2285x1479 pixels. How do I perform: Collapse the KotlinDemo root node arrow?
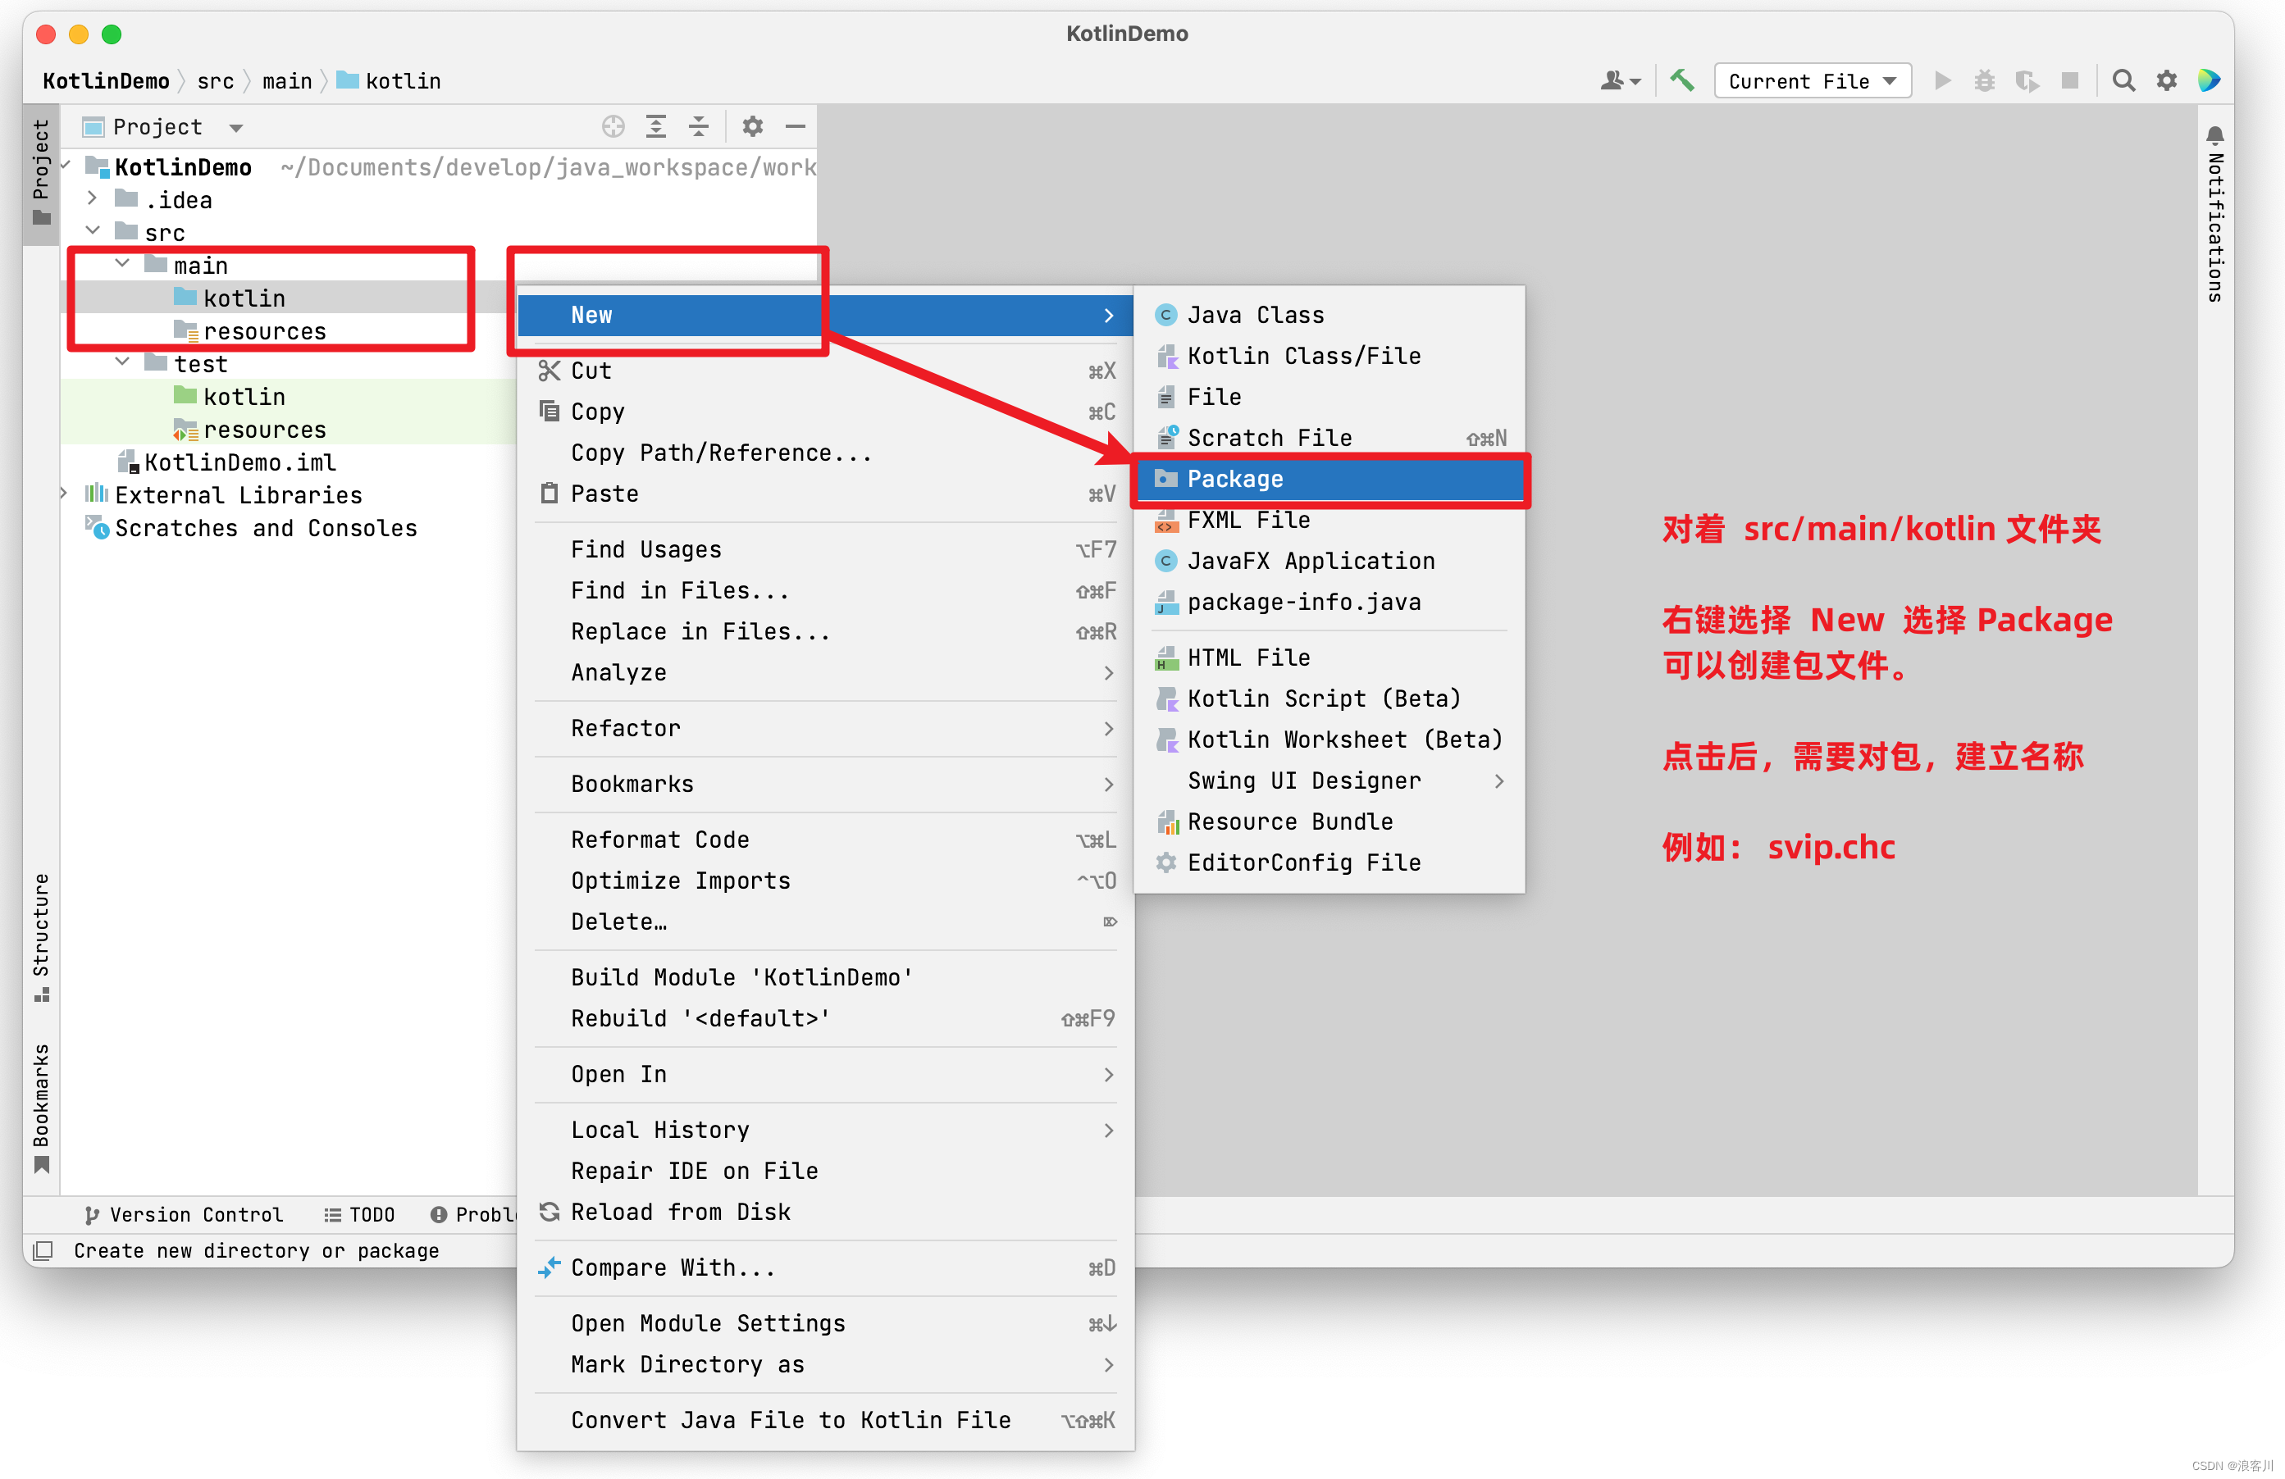(x=66, y=166)
